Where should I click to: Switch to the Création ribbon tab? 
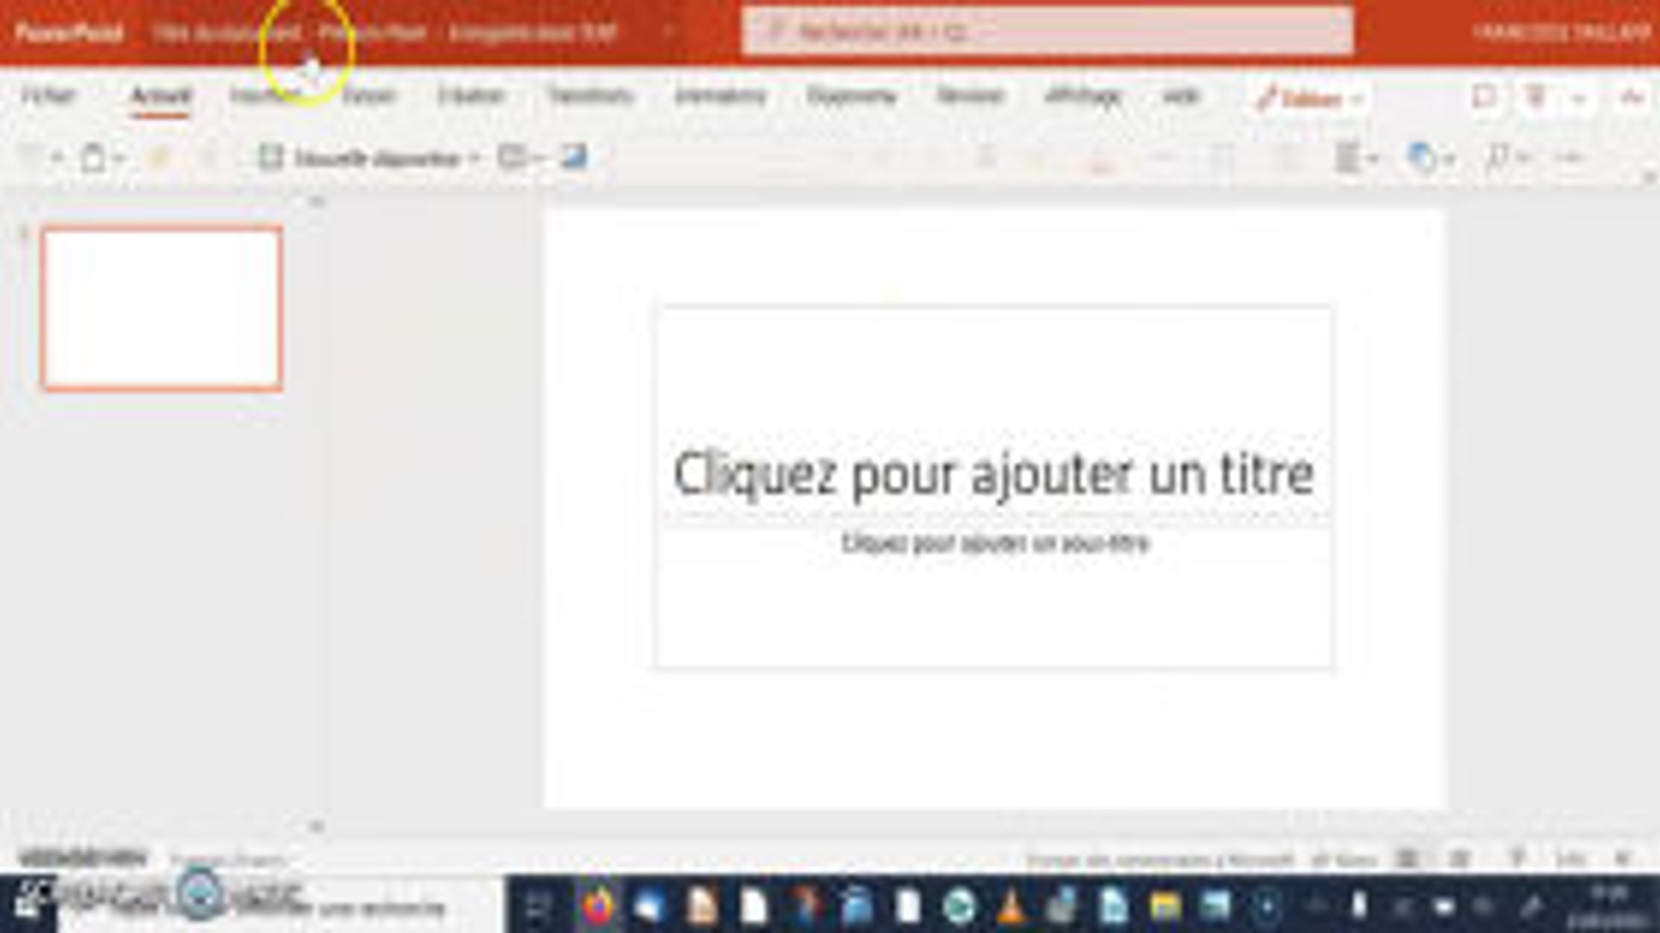click(x=470, y=95)
